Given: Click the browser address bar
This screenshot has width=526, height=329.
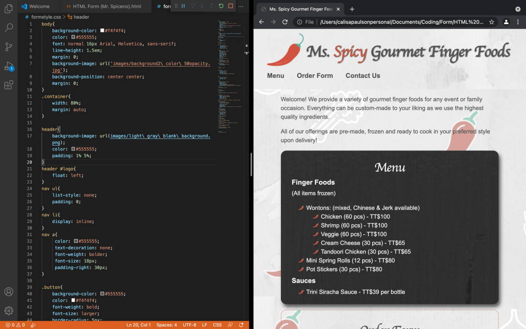Looking at the screenshot, I should point(401,22).
